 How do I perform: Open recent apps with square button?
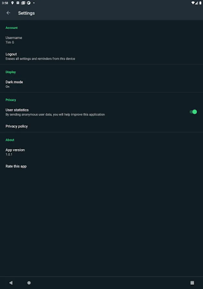coord(192,283)
